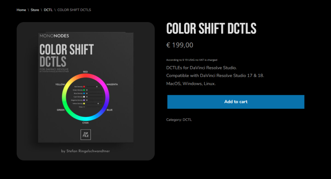Image resolution: width=331 pixels, height=179 pixels.
Task: Click the ZIP FILE icon on the product box
Action: tap(86, 134)
